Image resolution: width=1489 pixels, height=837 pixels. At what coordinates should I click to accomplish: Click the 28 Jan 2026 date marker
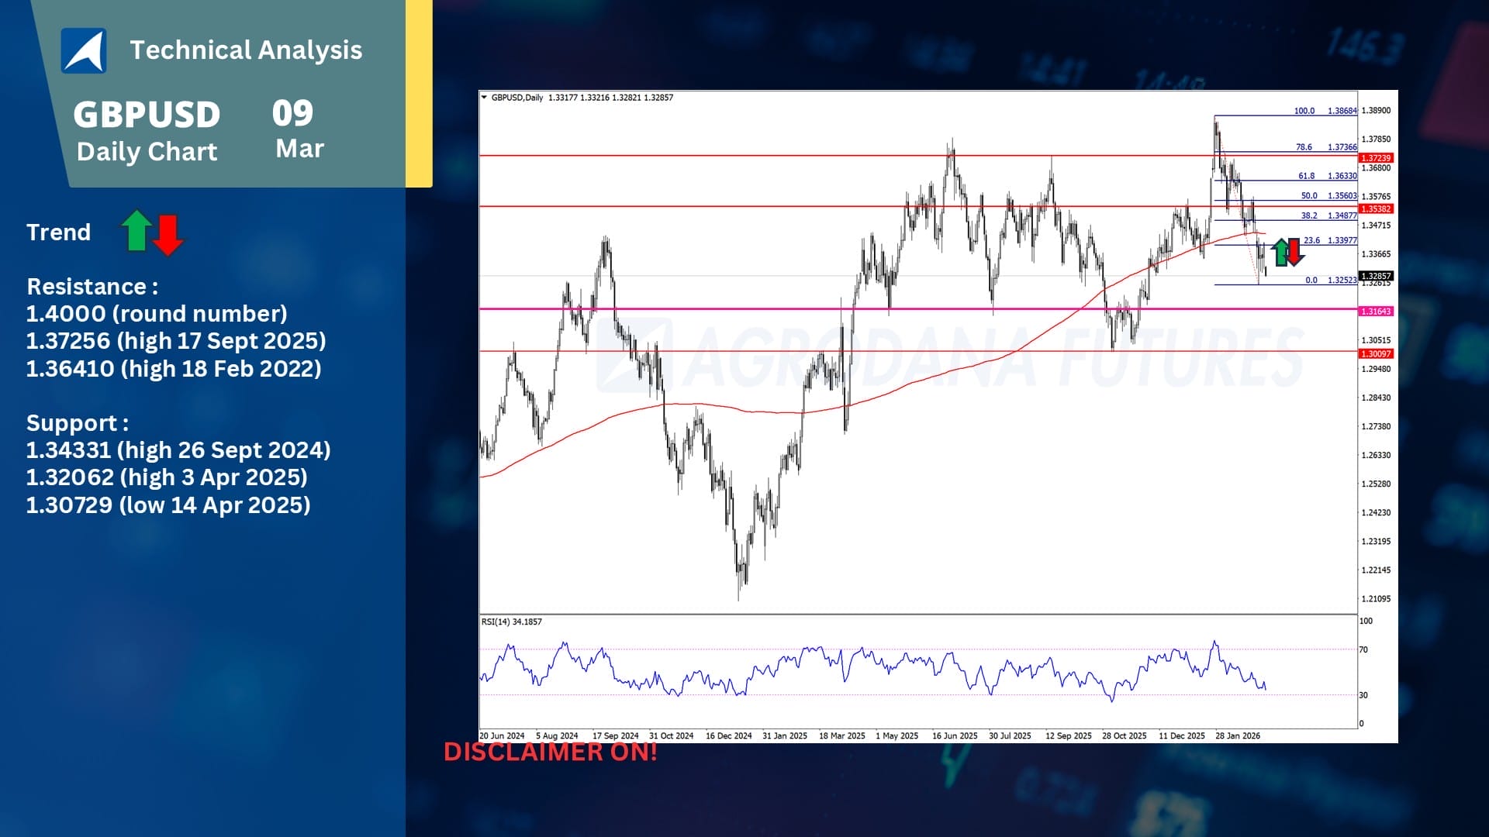[1238, 735]
